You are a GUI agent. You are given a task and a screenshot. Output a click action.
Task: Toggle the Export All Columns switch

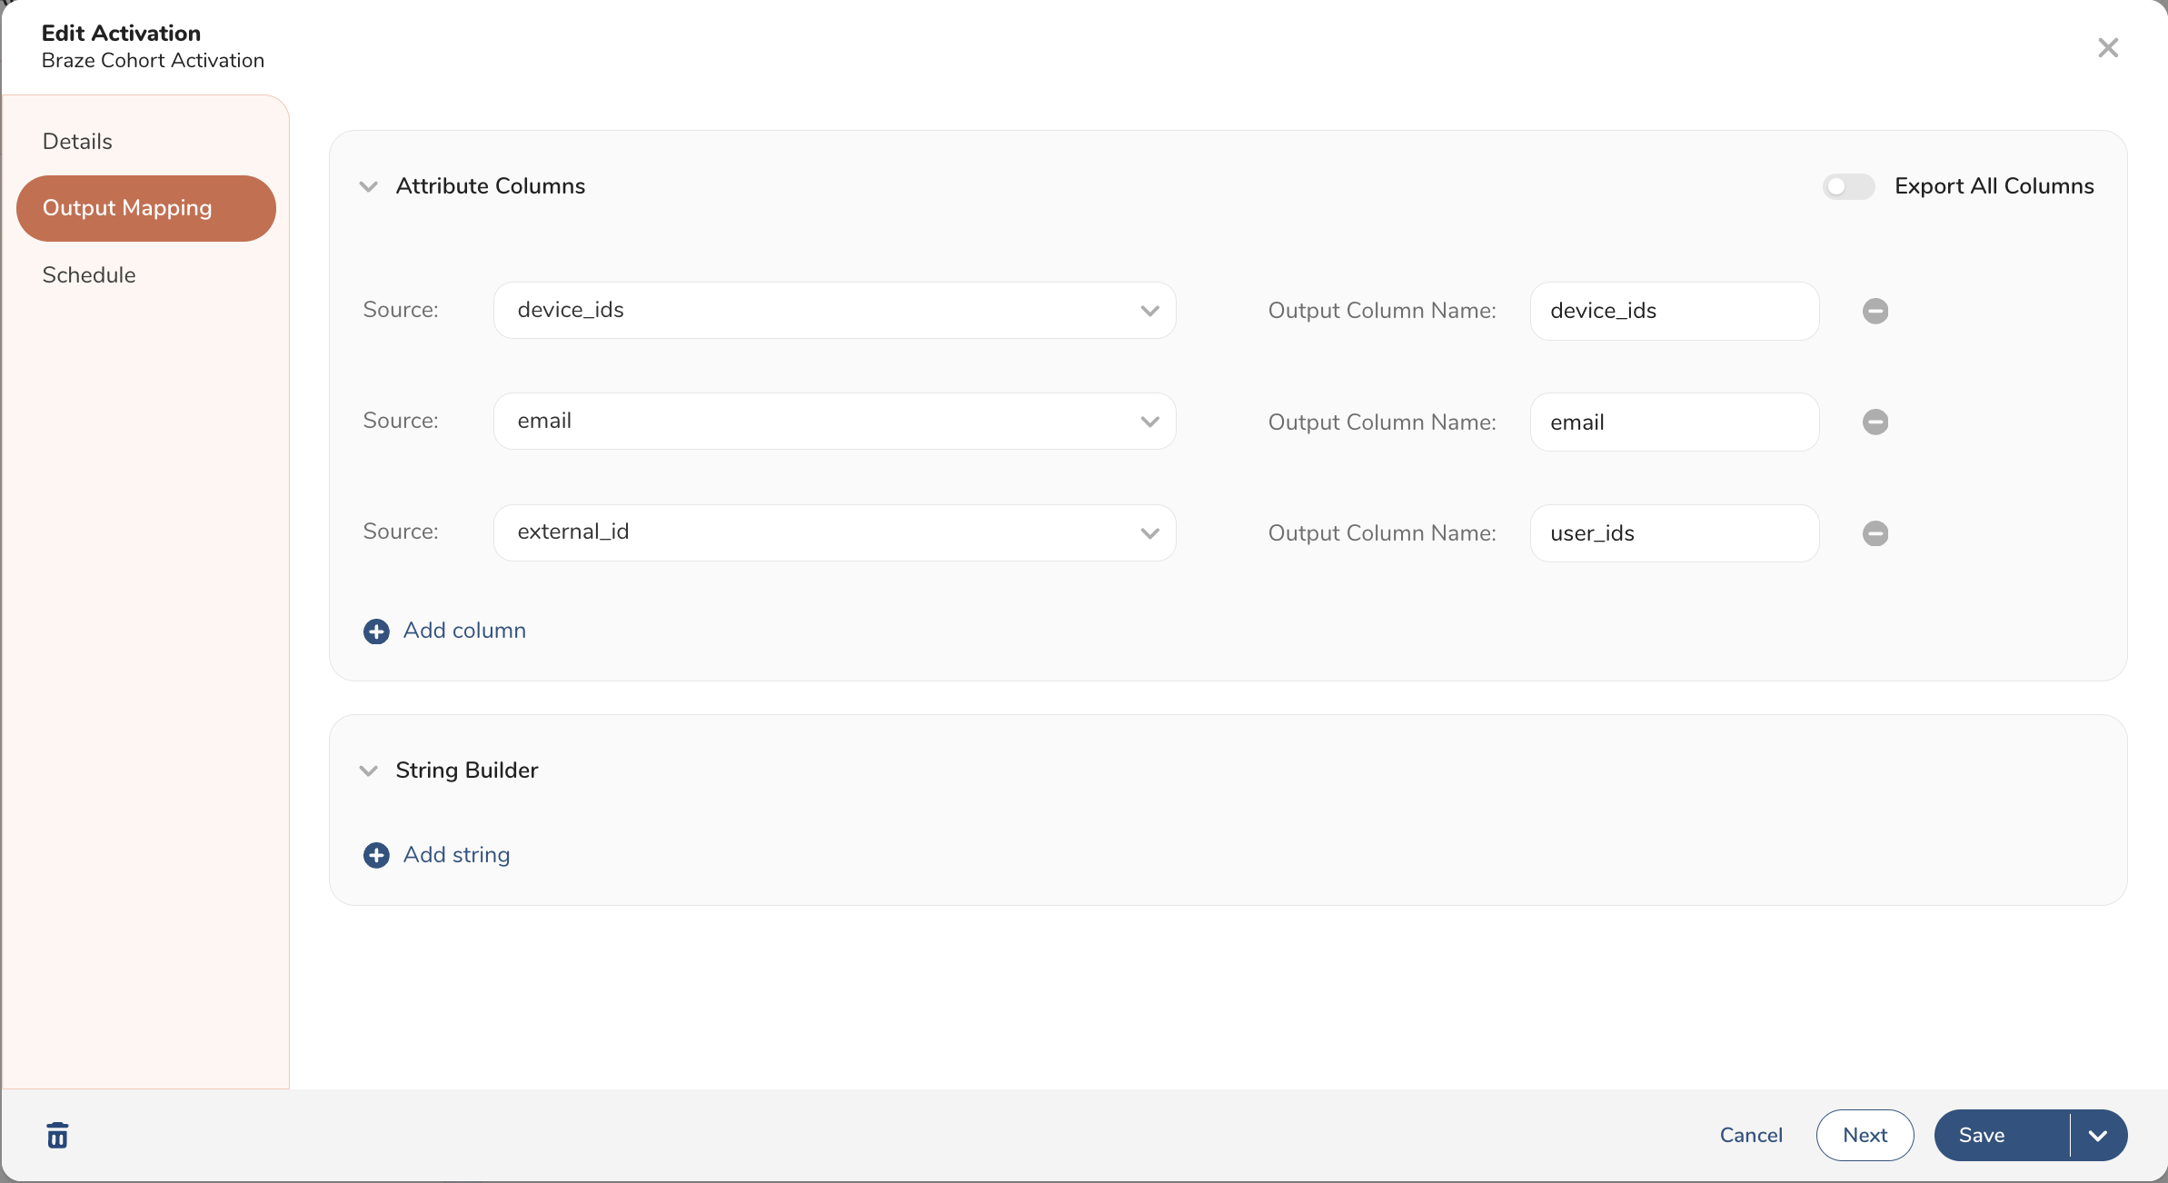coord(1849,185)
